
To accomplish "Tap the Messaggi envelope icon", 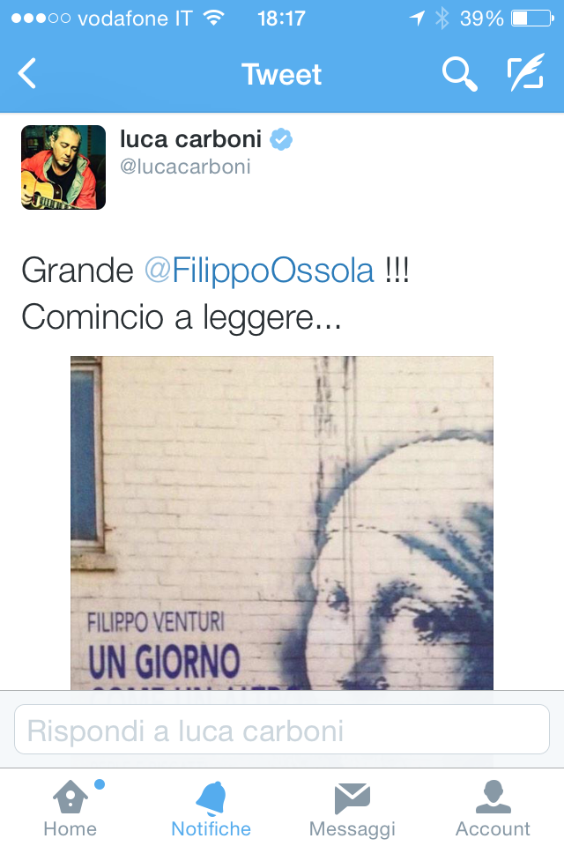I will [x=352, y=798].
